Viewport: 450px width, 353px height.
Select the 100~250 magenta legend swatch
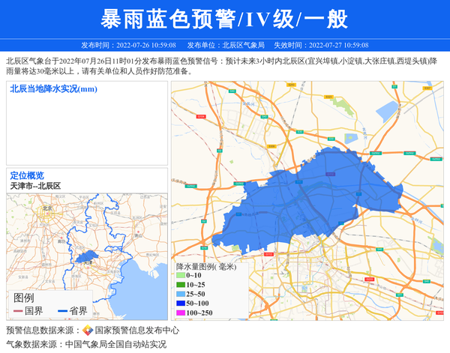[x=180, y=313]
